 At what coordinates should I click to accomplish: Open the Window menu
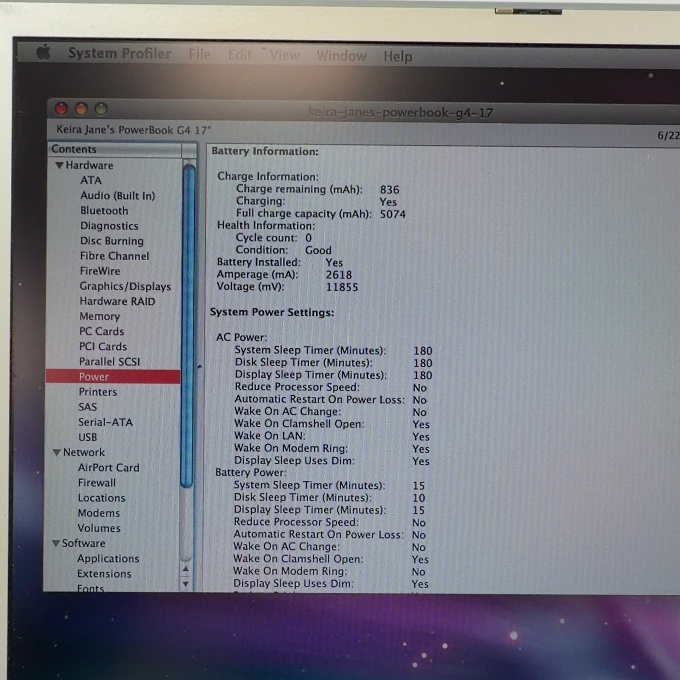342,56
